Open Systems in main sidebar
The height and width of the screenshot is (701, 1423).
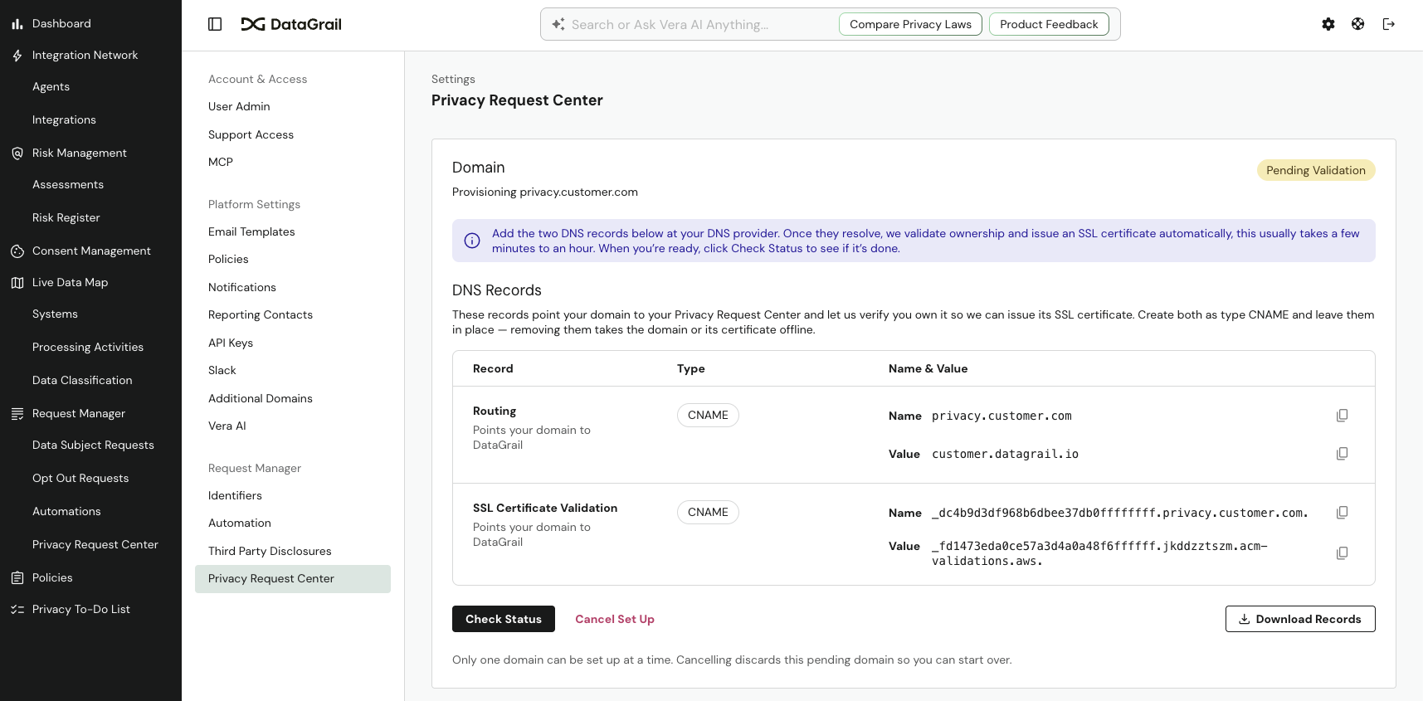click(55, 314)
